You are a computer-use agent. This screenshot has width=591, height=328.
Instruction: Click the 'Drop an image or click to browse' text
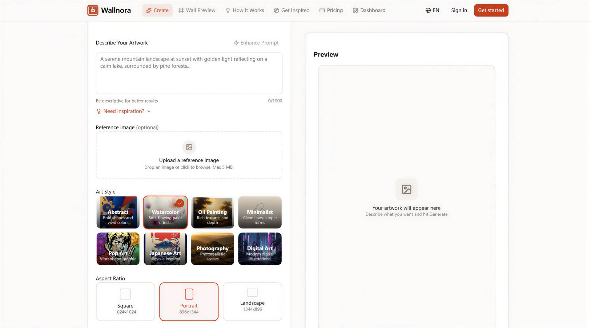pos(189,167)
